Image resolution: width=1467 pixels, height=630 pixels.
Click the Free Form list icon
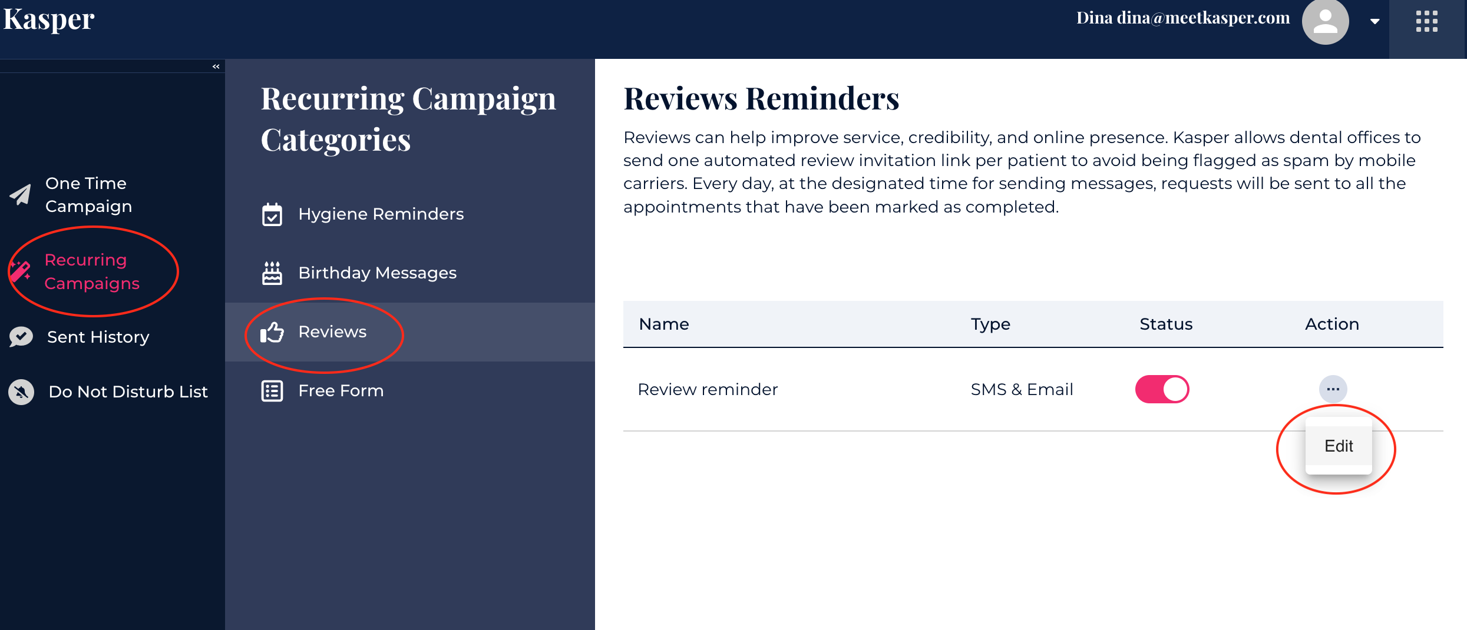[272, 391]
